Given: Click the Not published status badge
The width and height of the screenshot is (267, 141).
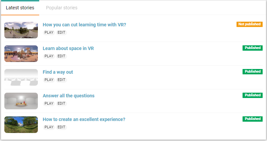Looking at the screenshot, I should [250, 24].
